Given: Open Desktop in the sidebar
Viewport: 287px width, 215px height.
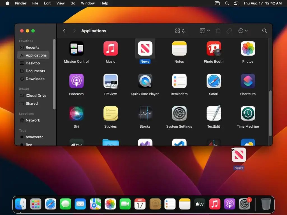Looking at the screenshot, I should point(33,63).
